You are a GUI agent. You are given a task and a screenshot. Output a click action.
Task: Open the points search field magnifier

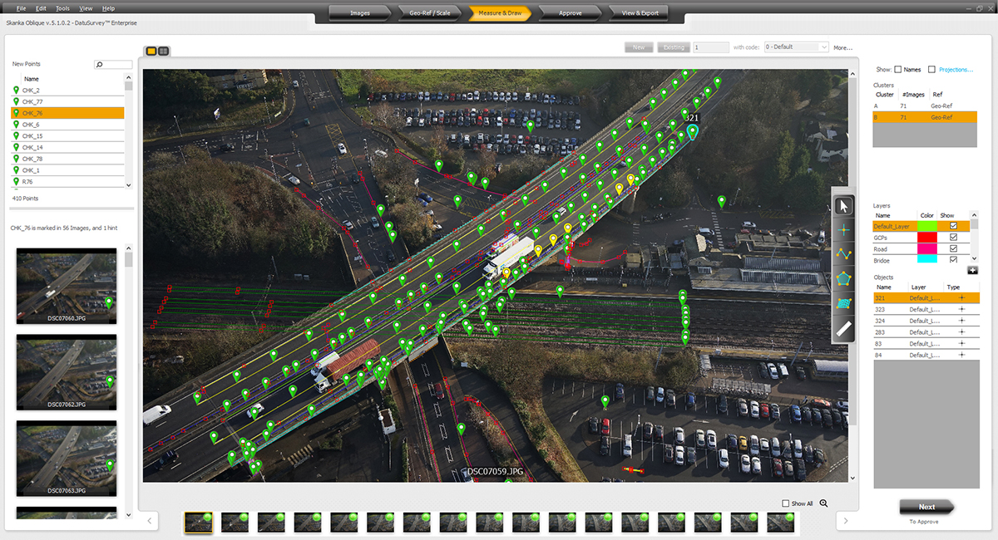click(100, 64)
